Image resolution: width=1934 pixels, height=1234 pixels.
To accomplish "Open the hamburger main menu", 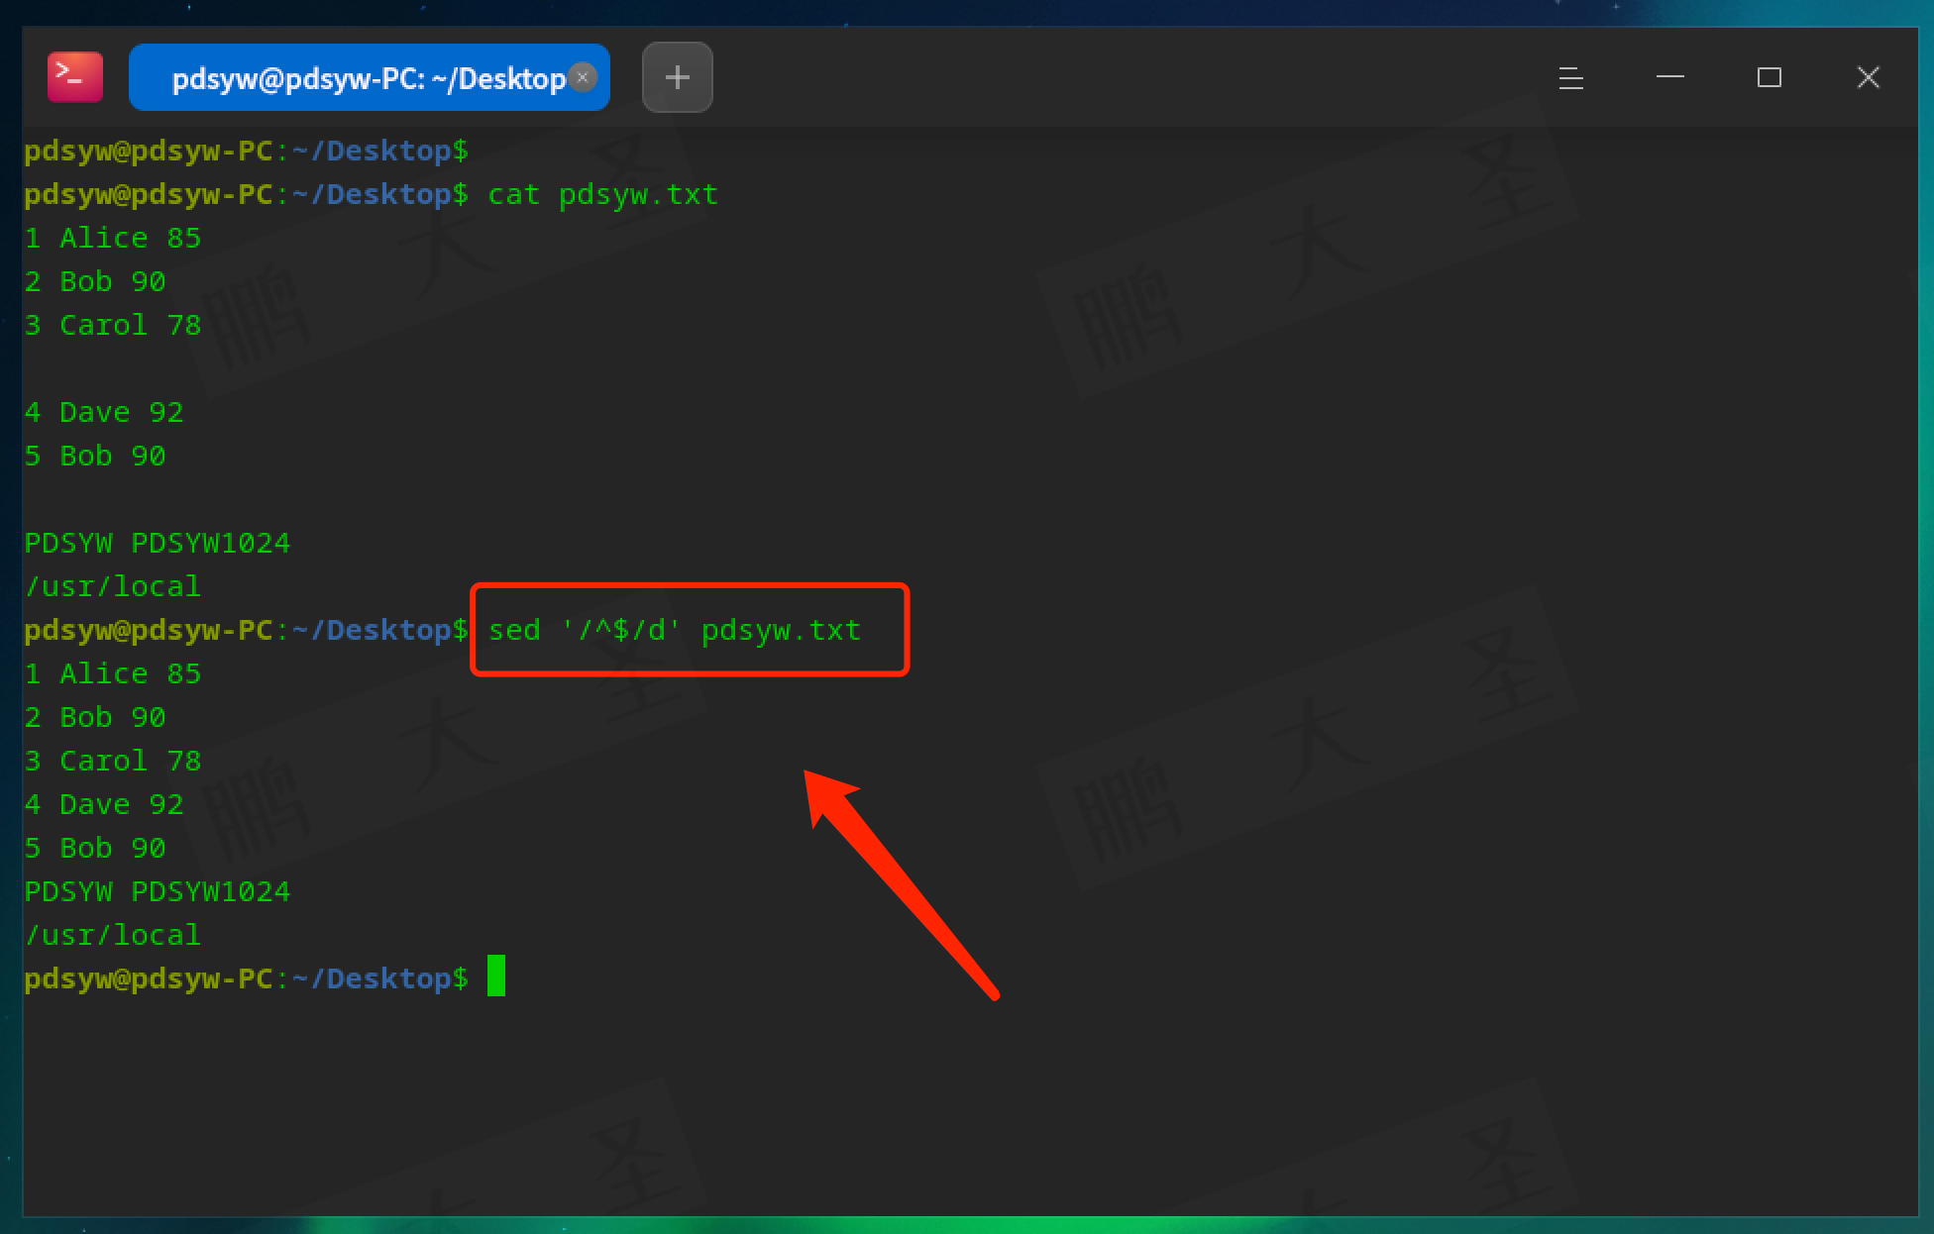I will (x=1570, y=77).
